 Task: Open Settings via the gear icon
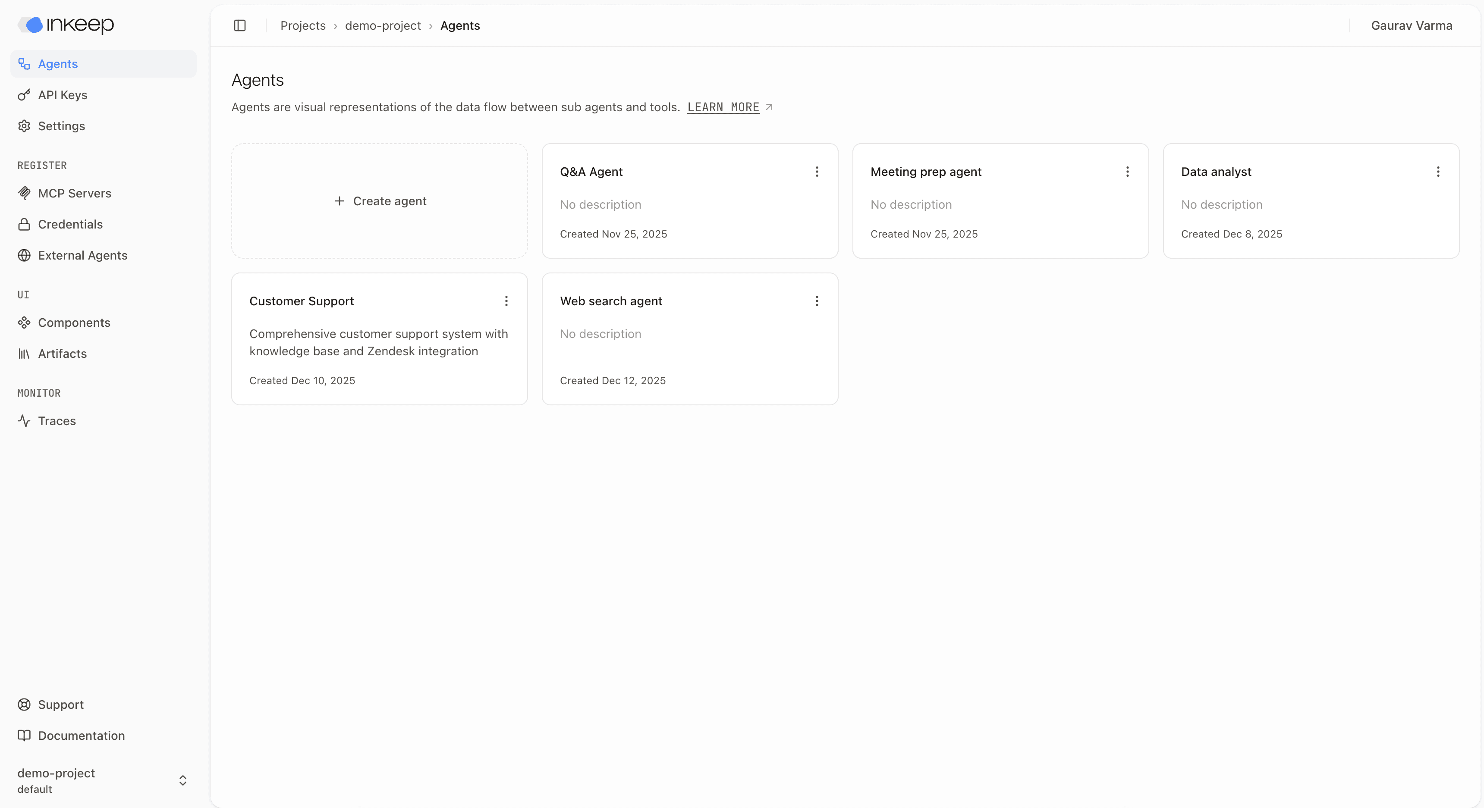(x=24, y=125)
